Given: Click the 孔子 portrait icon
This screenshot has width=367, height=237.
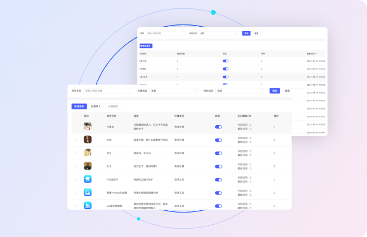Looking at the screenshot, I should point(87,165).
